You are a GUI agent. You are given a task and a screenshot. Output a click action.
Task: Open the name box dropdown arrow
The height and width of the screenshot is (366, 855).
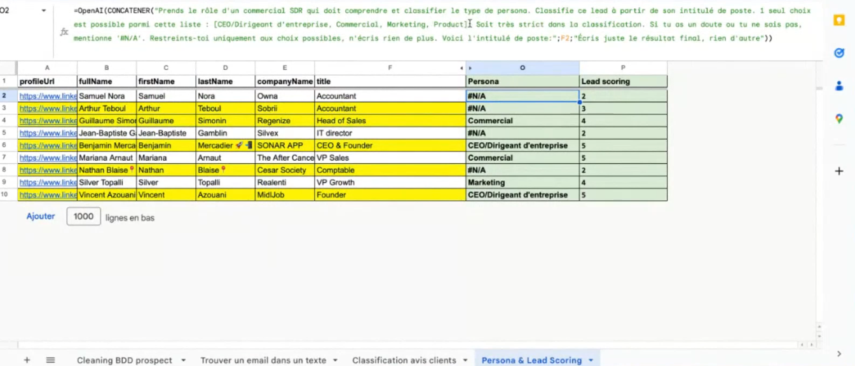pos(44,11)
